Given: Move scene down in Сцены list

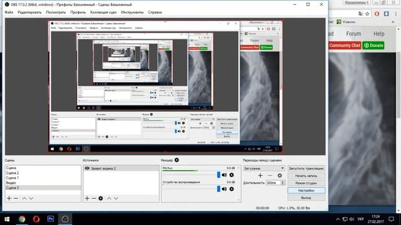Looking at the screenshot, I should pyautogui.click(x=31, y=198).
